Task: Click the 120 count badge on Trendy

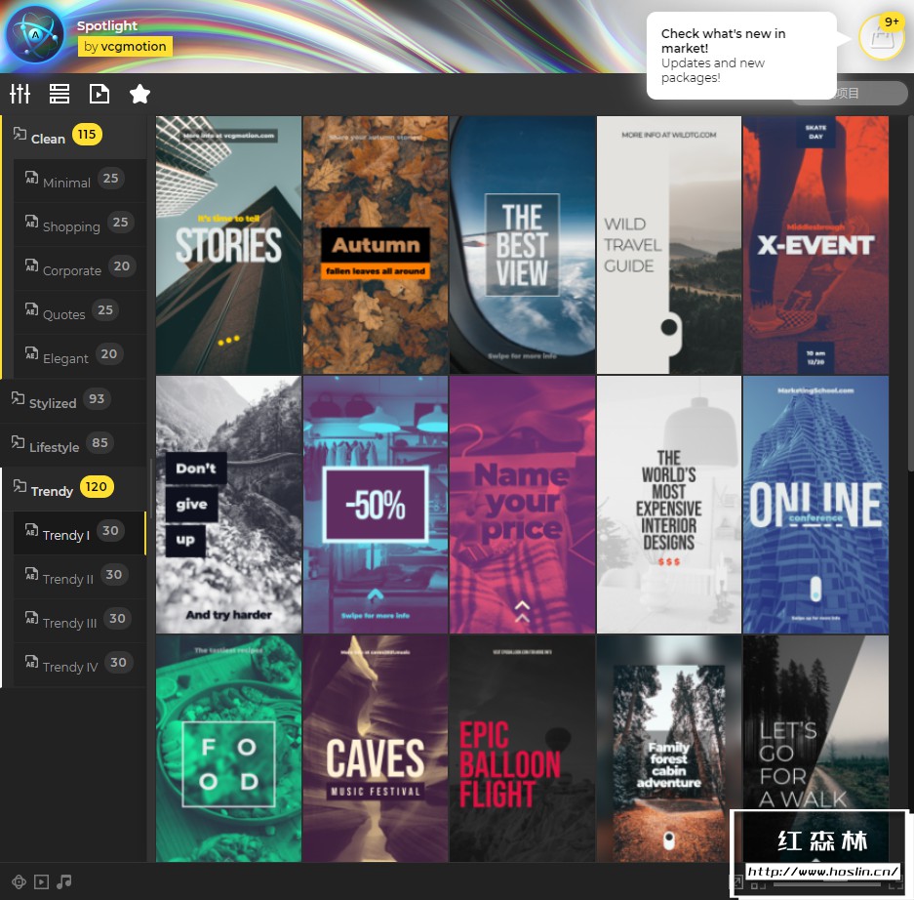Action: pyautogui.click(x=97, y=486)
